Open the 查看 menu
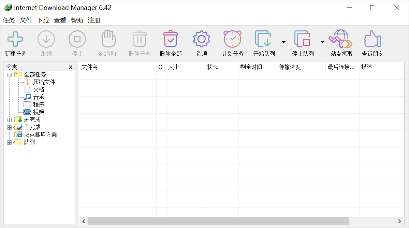 [60, 20]
